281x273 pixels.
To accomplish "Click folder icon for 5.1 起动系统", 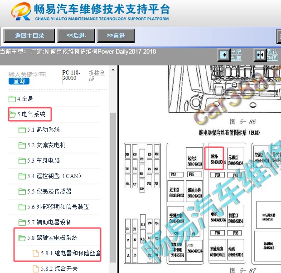I will coord(22,129).
